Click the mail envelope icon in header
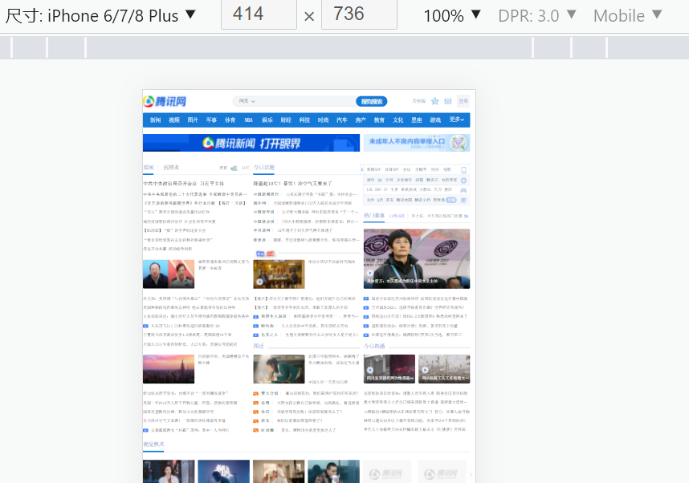This screenshot has height=483, width=689. coord(448,101)
